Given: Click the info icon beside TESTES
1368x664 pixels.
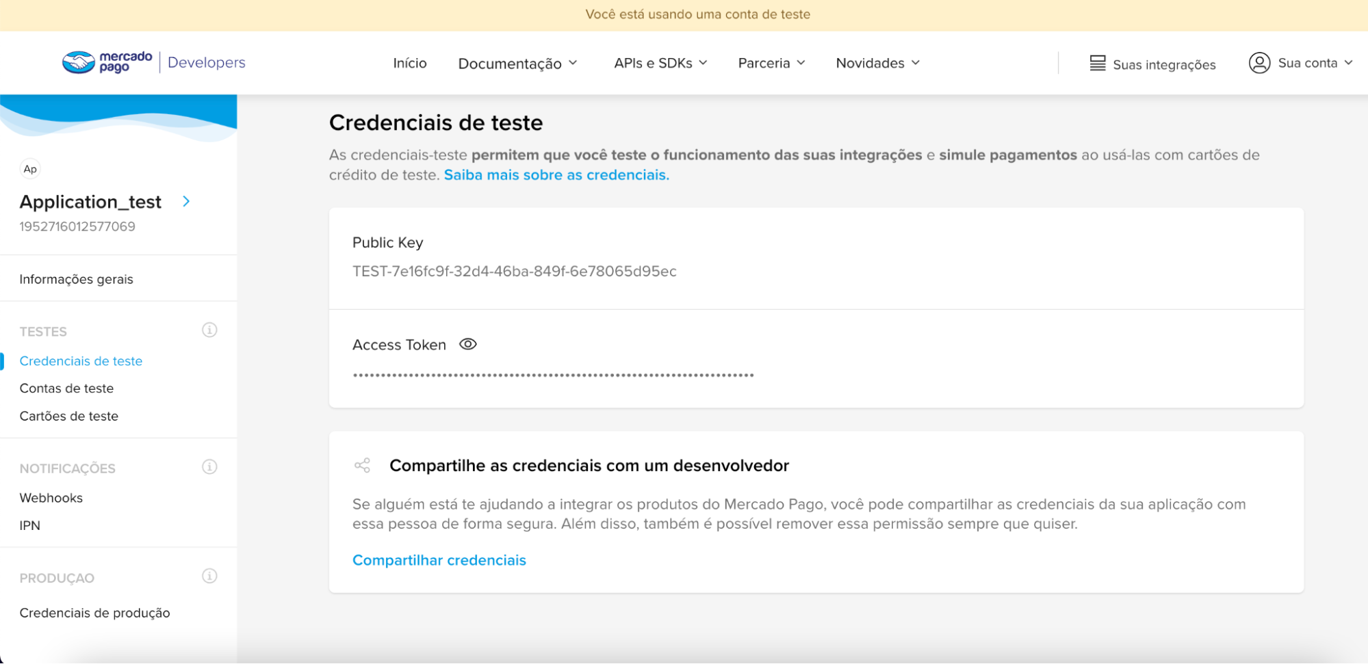Looking at the screenshot, I should point(209,330).
